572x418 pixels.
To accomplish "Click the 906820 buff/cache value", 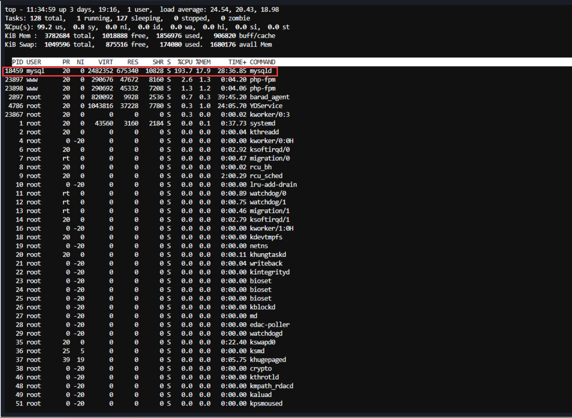I will click(x=225, y=36).
